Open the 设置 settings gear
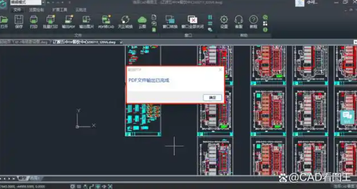 point(224,22)
